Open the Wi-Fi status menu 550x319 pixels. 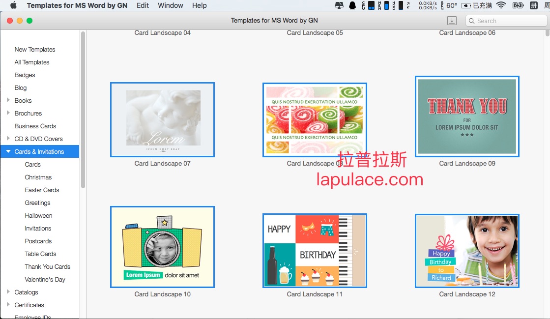501,5
